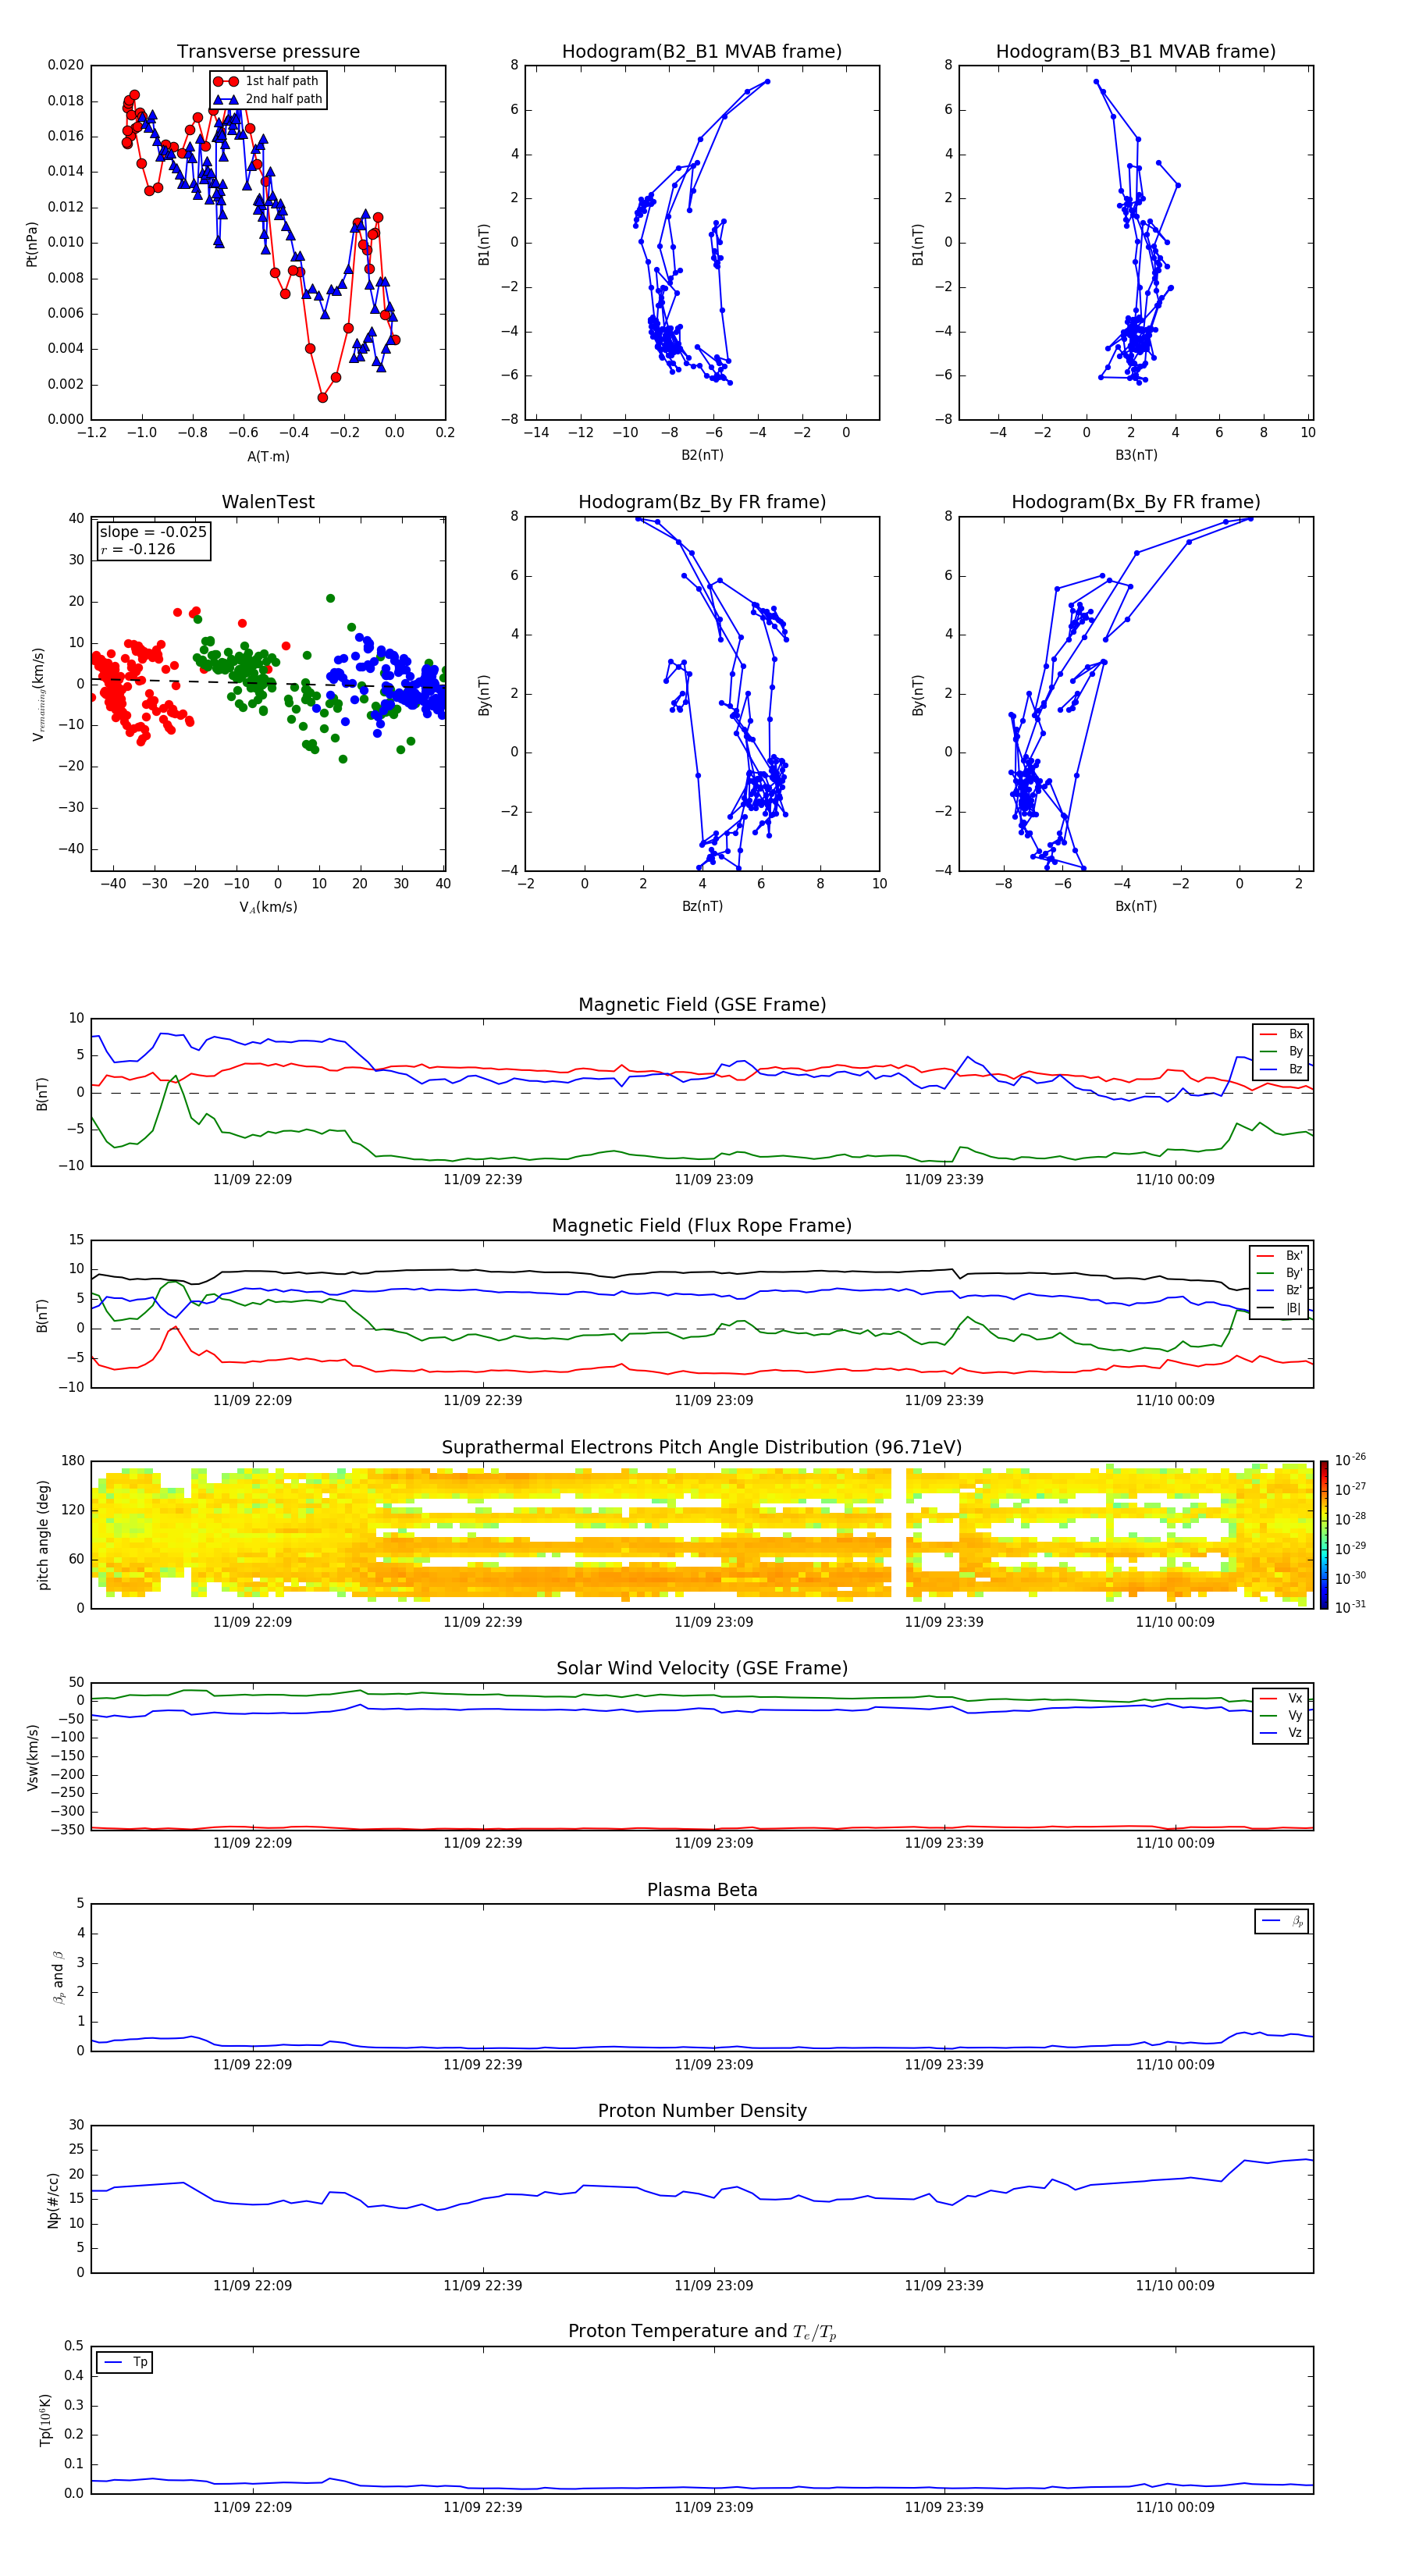Click the 'Hodogram(Bz_By FR frame)' title
The width and height of the screenshot is (1405, 2576).
pyautogui.click(x=702, y=502)
